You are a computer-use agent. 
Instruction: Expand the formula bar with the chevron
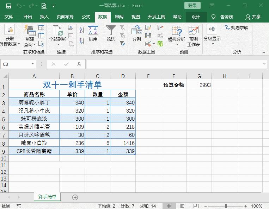pyautogui.click(x=264, y=64)
